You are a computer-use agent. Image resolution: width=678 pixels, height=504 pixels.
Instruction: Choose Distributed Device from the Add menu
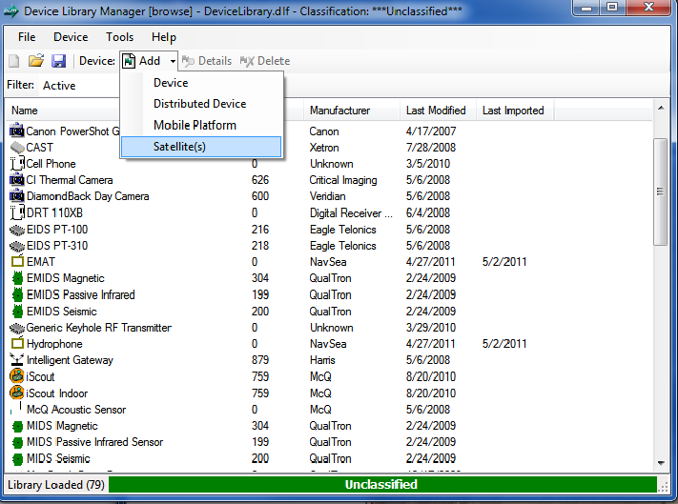click(x=201, y=104)
